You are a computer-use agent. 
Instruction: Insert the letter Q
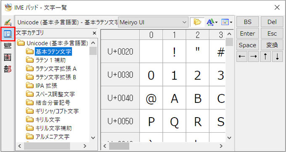(x=175, y=121)
